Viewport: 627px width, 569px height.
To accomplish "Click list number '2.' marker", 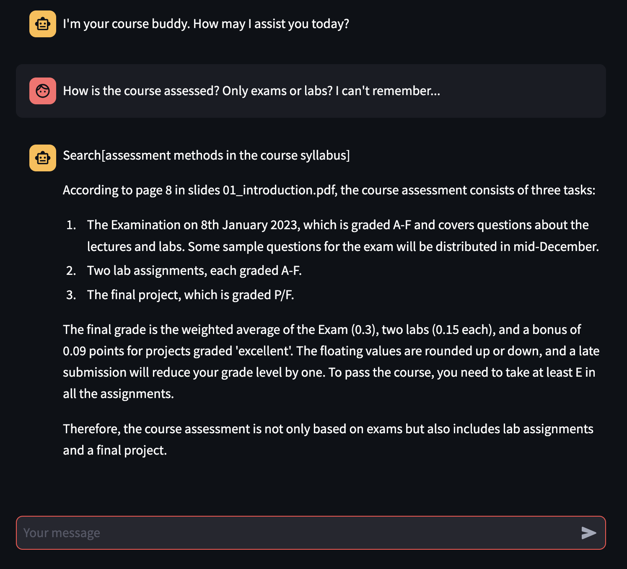I will coord(71,271).
